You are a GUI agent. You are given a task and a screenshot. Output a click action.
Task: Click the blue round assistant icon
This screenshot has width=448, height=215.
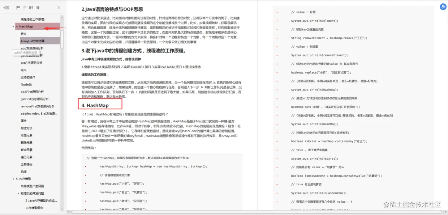(443, 7)
